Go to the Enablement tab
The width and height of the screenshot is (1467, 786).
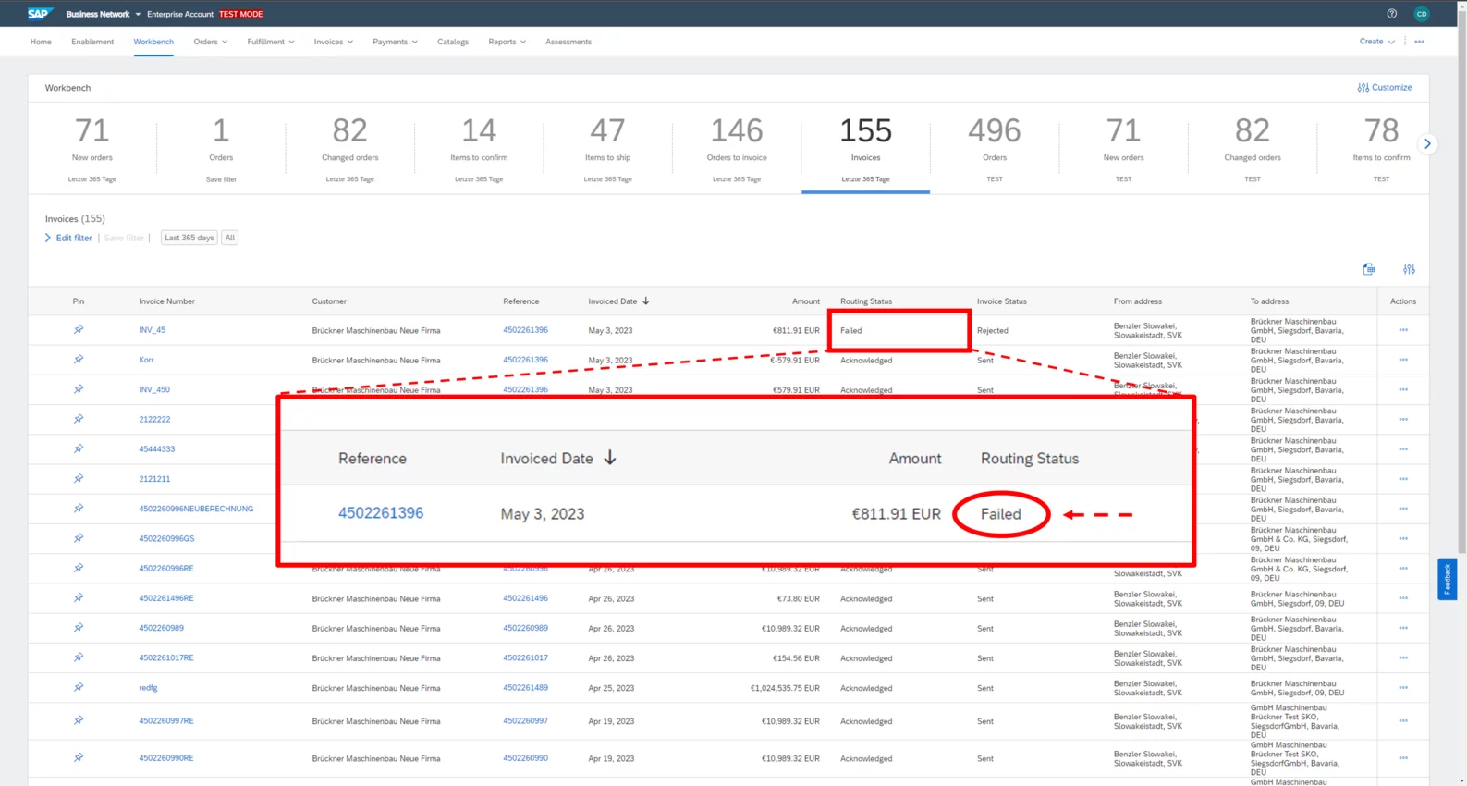[x=92, y=42]
